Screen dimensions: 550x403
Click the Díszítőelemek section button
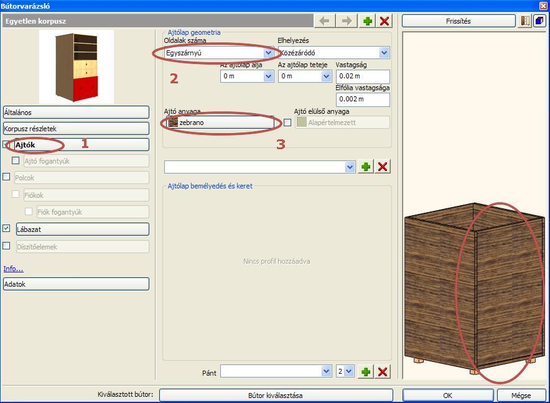tap(82, 246)
